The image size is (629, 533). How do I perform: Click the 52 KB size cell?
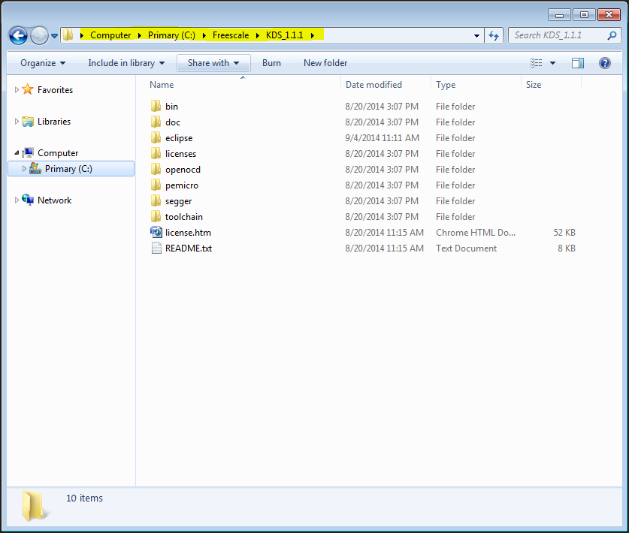point(564,233)
